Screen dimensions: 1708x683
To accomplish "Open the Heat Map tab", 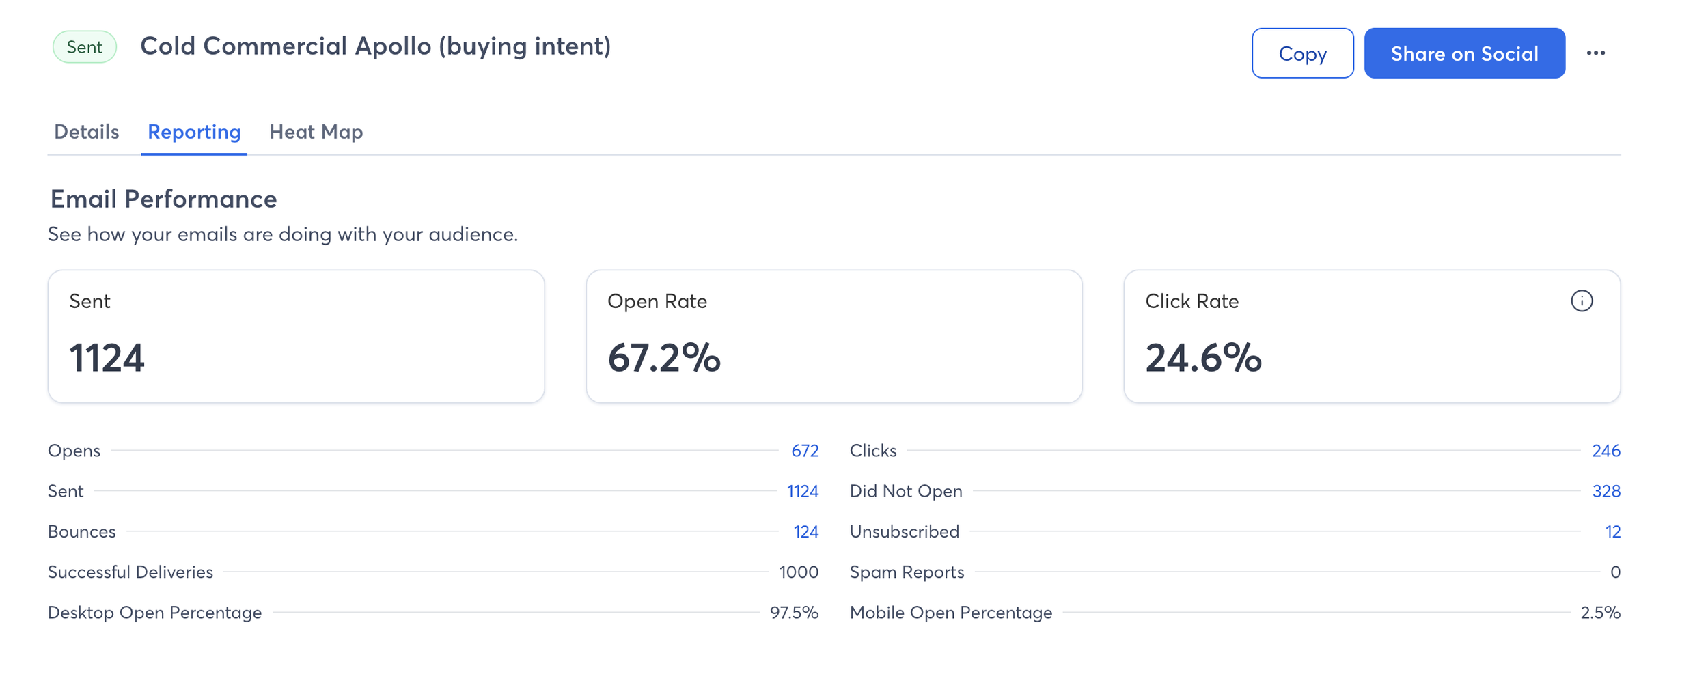I will point(316,132).
